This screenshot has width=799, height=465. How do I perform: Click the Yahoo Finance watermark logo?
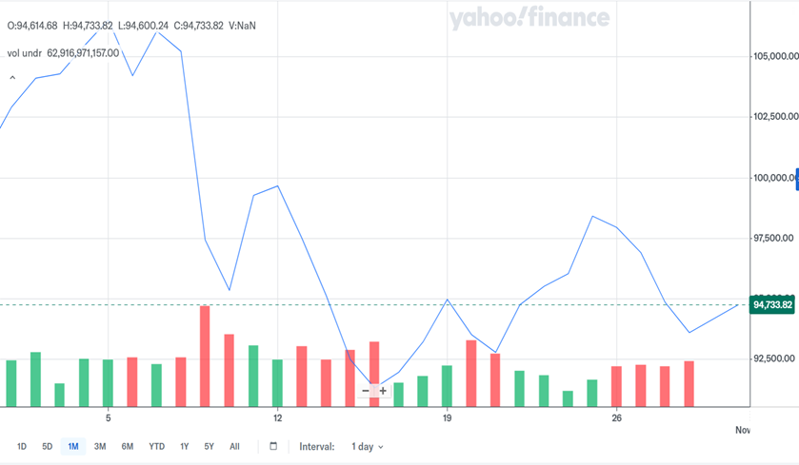[x=529, y=18]
